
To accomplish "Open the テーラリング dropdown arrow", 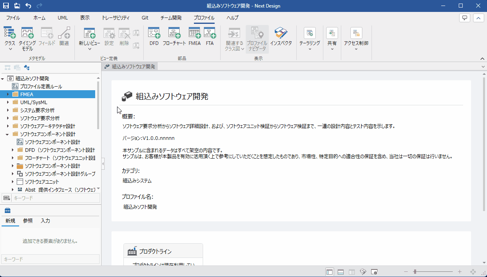I will tap(309, 49).
